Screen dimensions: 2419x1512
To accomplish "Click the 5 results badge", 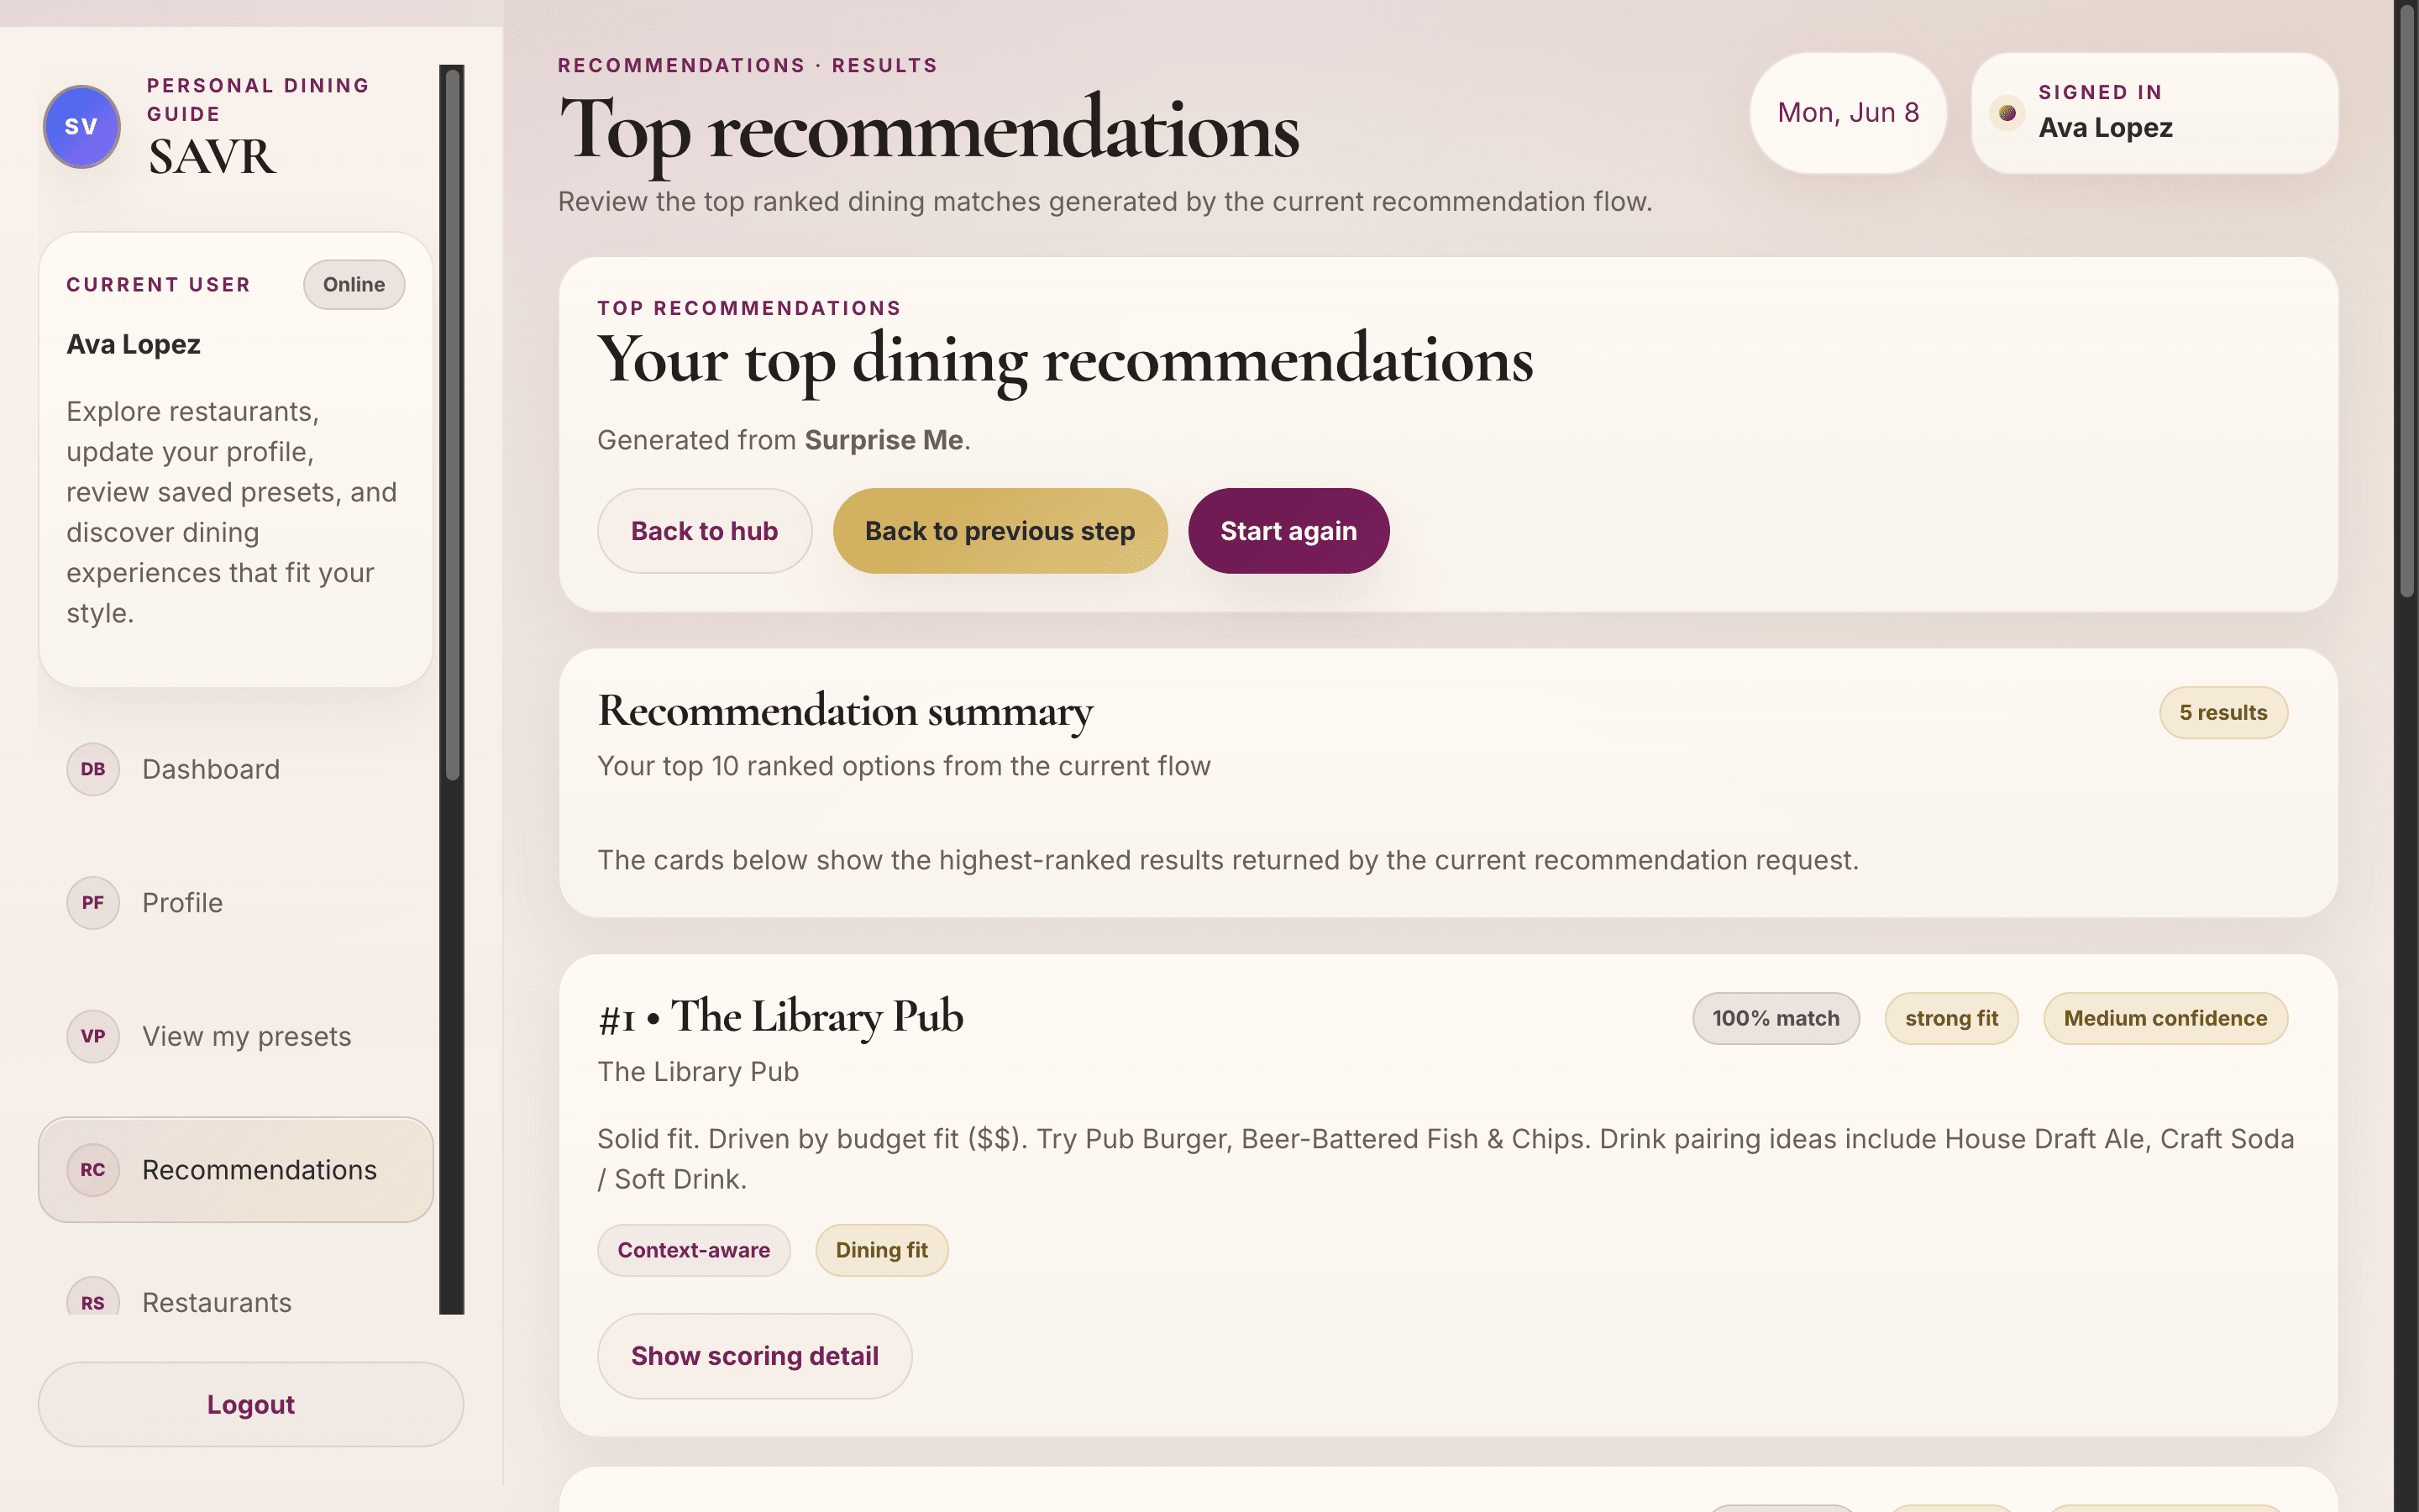I will [2223, 713].
